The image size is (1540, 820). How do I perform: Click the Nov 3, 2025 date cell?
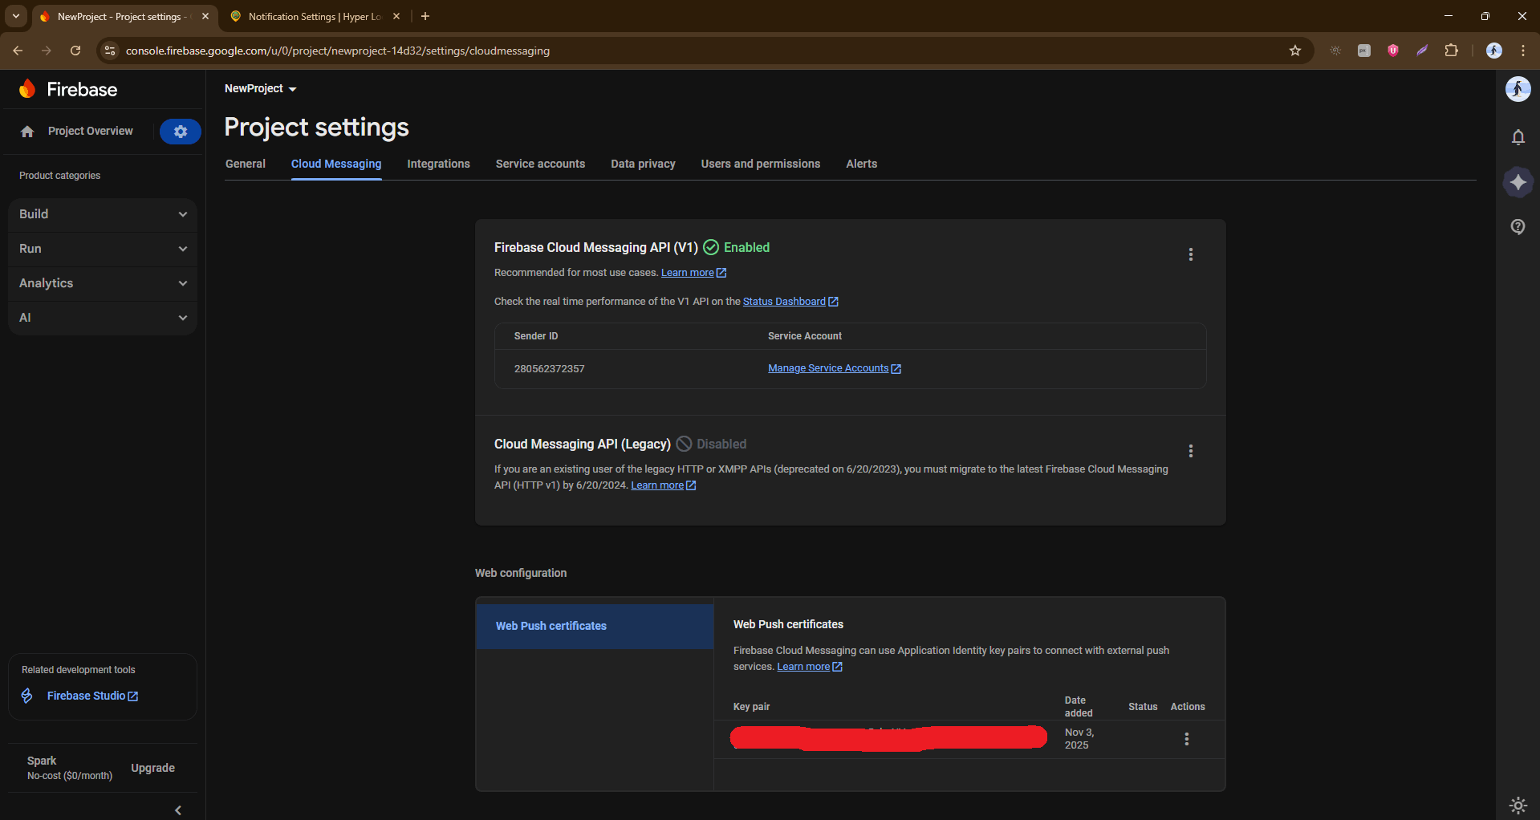(x=1079, y=739)
